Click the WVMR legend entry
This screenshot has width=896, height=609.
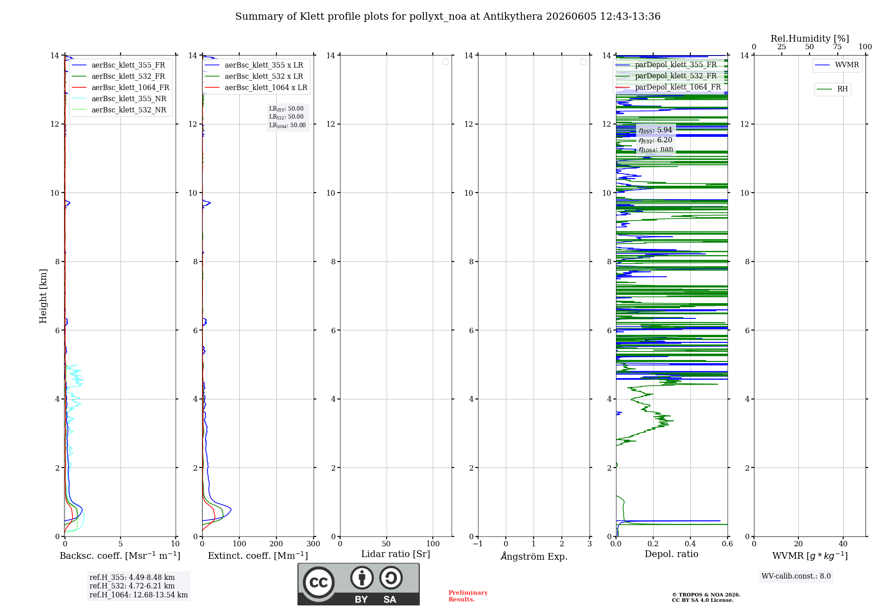pyautogui.click(x=837, y=65)
